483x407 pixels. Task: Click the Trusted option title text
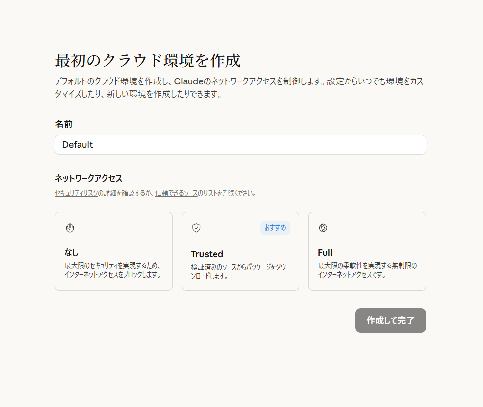207,254
